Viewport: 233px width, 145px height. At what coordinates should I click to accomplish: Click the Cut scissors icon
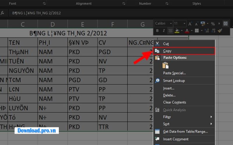(157, 44)
